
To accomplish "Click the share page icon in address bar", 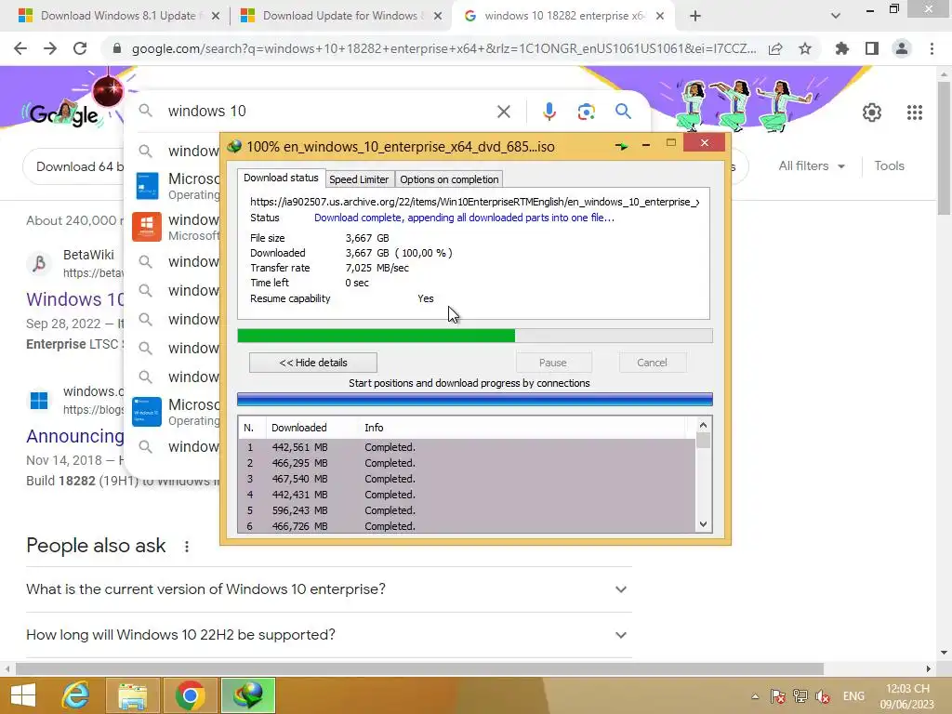I will pyautogui.click(x=775, y=48).
